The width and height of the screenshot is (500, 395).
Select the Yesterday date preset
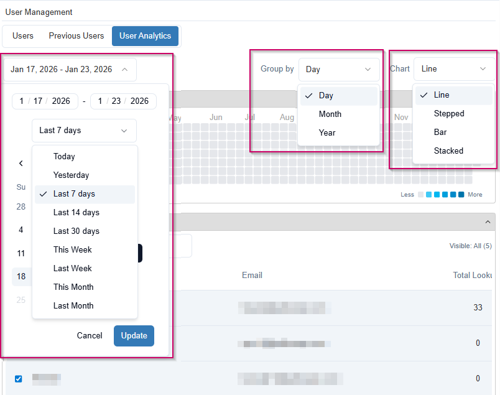click(x=70, y=175)
